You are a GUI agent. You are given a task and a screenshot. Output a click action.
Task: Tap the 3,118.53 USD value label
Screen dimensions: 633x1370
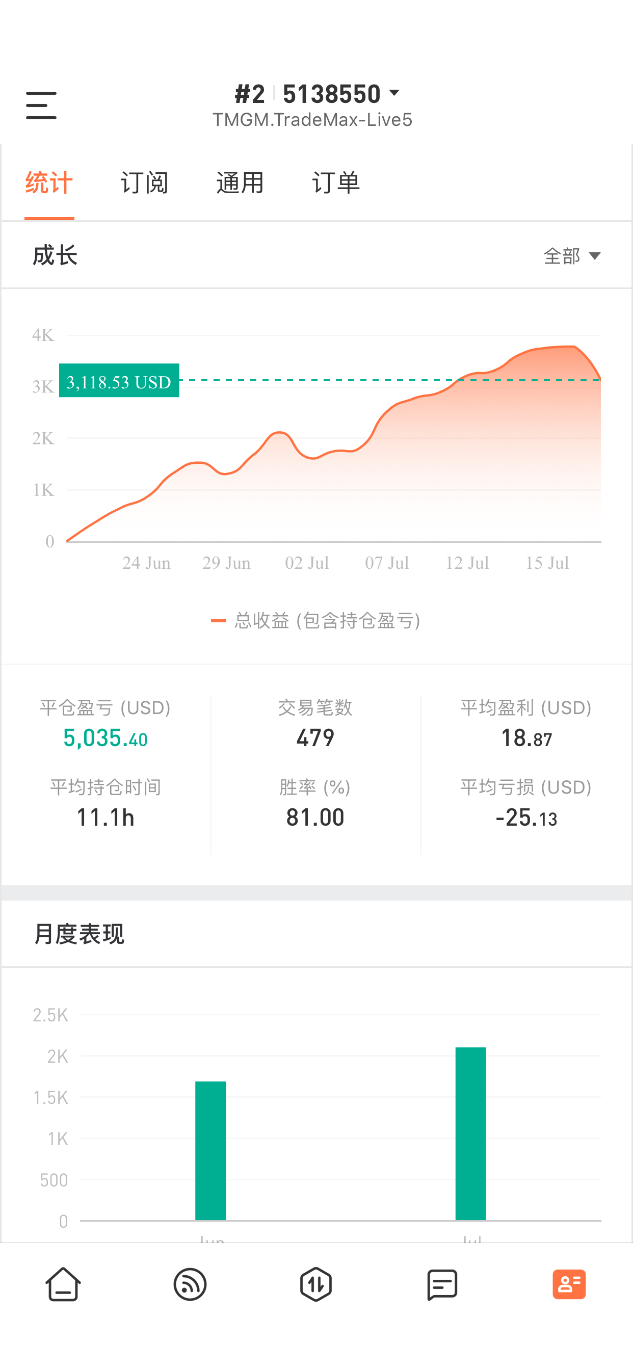(119, 381)
